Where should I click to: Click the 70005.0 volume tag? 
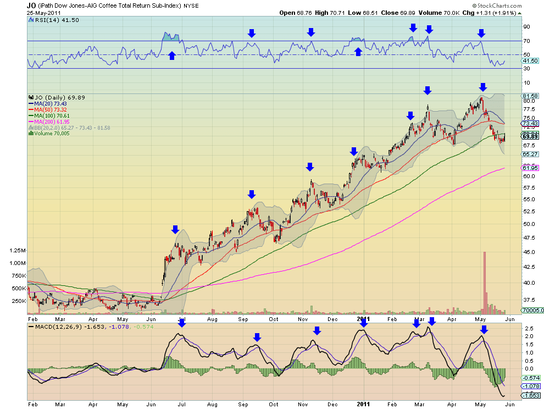pyautogui.click(x=532, y=311)
